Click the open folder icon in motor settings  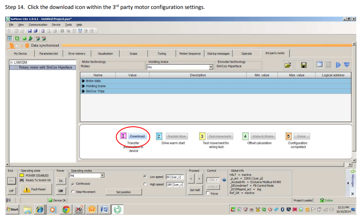[288, 65]
